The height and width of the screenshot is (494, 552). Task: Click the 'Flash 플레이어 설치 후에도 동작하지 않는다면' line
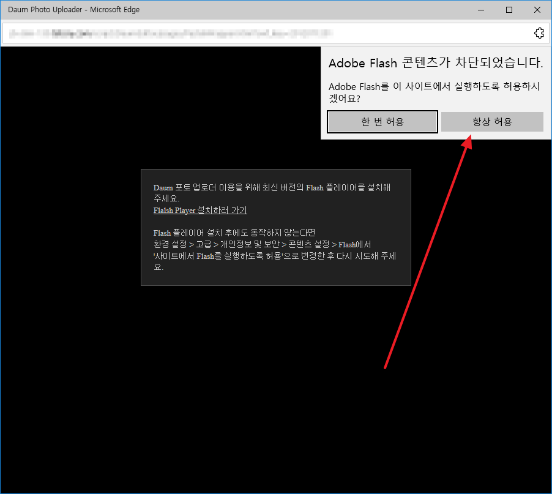pyautogui.click(x=234, y=233)
